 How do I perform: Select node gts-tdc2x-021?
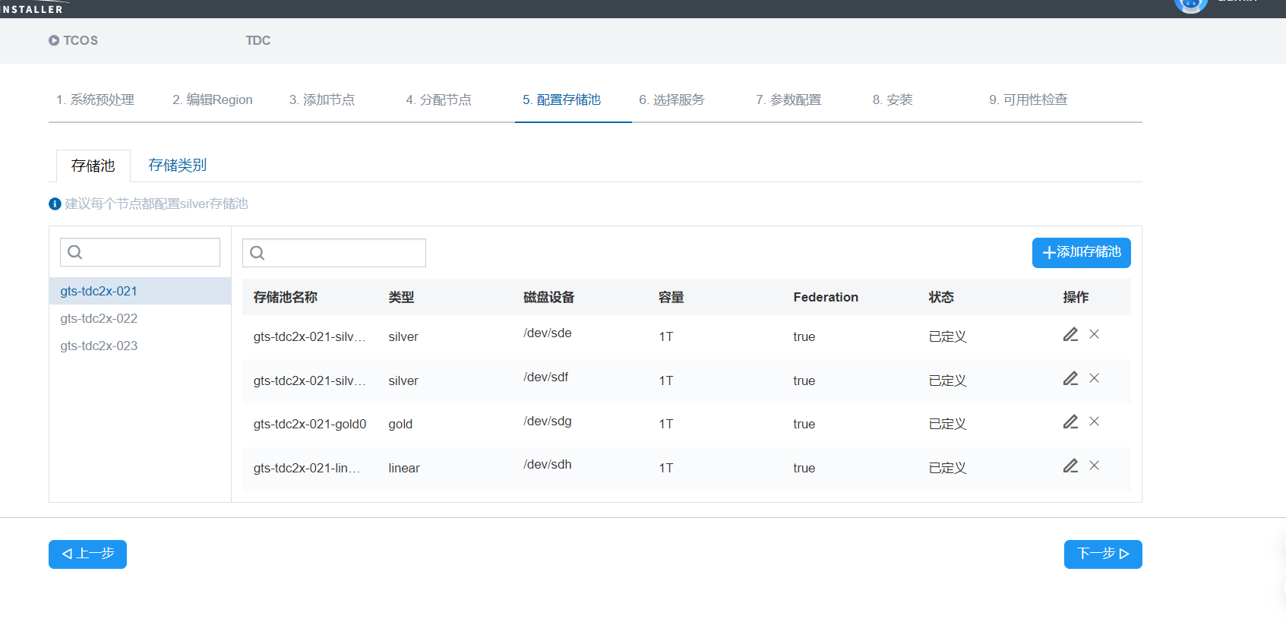tap(140, 291)
